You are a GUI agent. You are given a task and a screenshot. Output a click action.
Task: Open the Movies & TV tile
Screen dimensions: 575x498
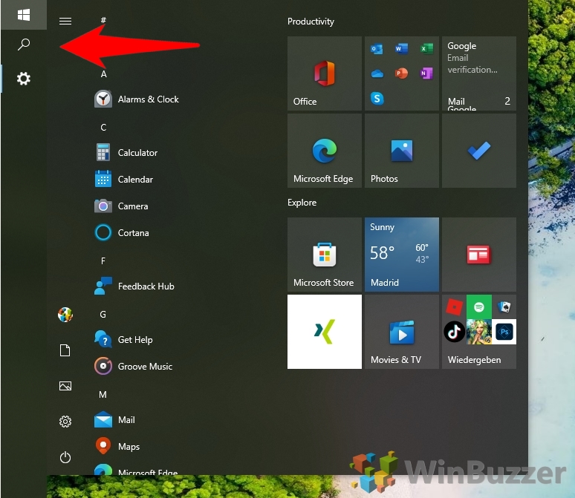click(402, 332)
